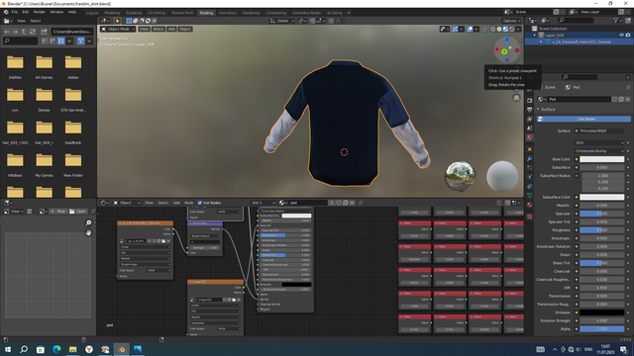Click the zoom magnifier in image editor

(x=88, y=222)
